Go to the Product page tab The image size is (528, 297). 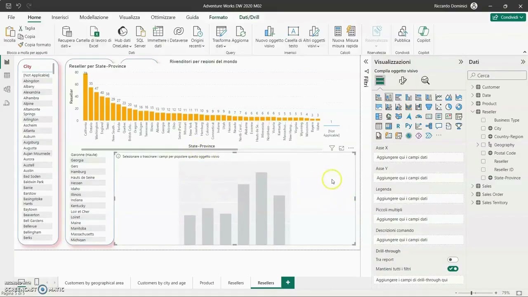[207, 283]
